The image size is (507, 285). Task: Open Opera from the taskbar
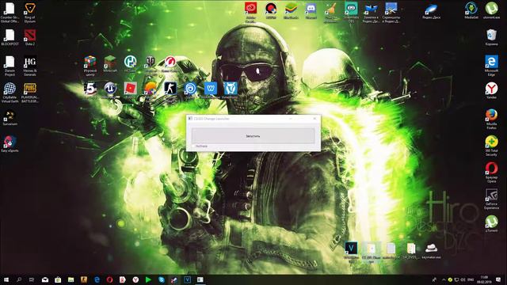[x=109, y=279]
